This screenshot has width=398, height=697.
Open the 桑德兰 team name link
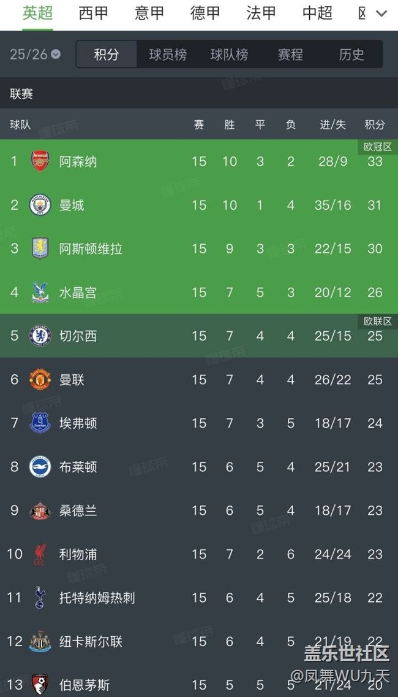click(x=78, y=510)
